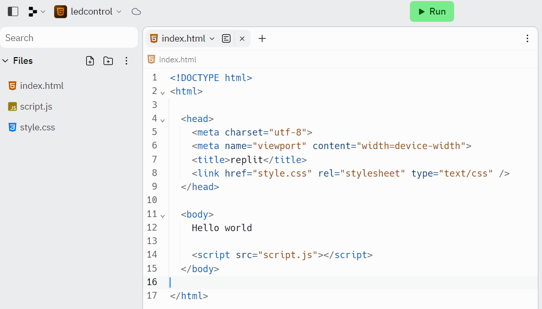The width and height of the screenshot is (542, 309).
Task: Focus the Search input field
Action: coord(69,37)
